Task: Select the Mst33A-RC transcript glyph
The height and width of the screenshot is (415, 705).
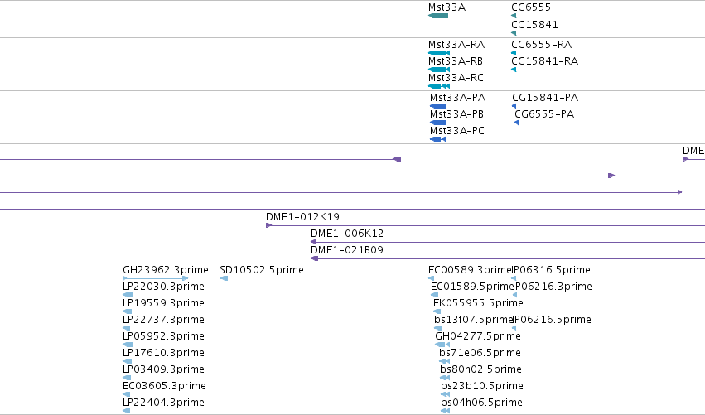Action: point(439,86)
